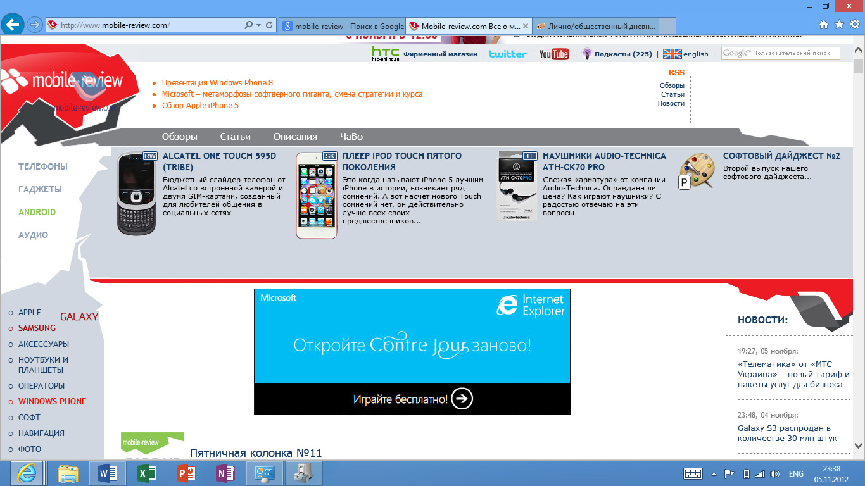
Task: Show hidden system tray icons
Action: tap(714, 474)
